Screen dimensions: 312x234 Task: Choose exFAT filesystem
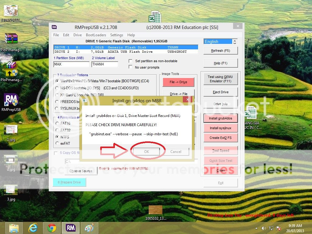(x=57, y=143)
